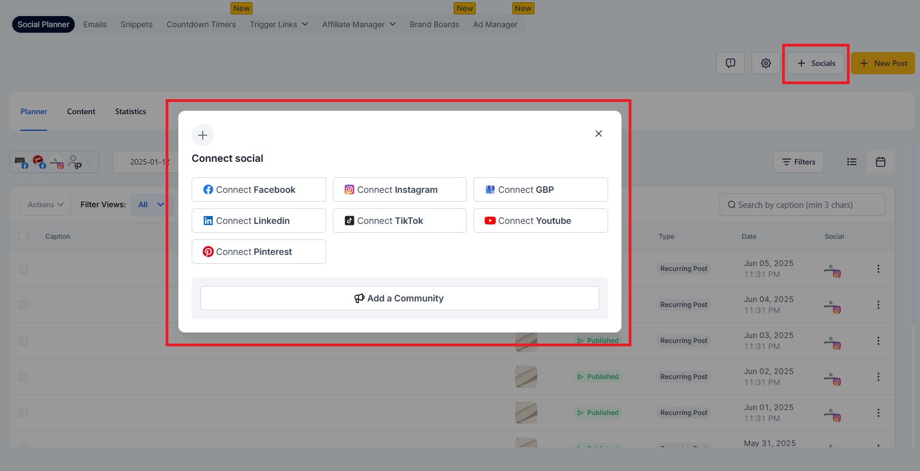Open Ad Manager tab
The image size is (920, 471).
pyautogui.click(x=495, y=24)
